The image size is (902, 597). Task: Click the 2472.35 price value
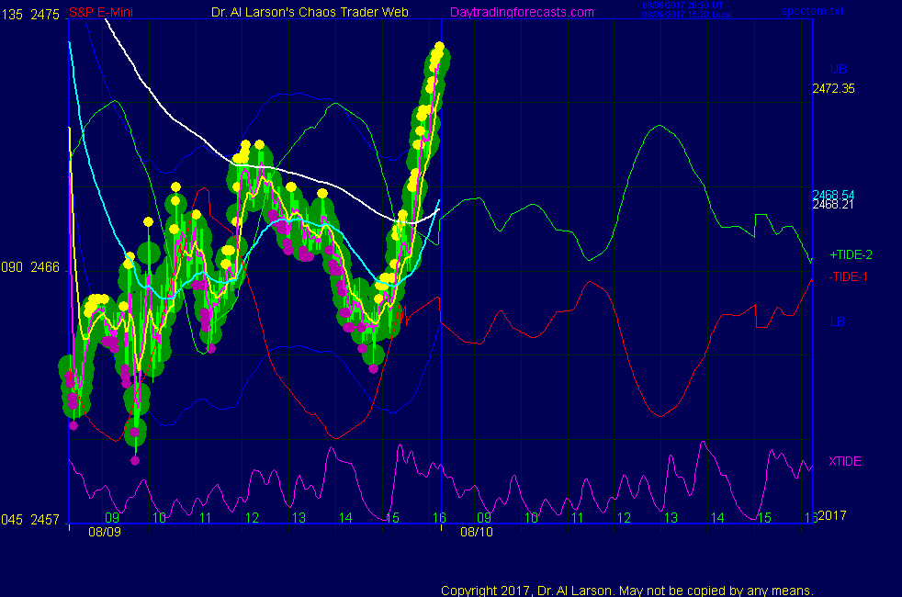(833, 89)
